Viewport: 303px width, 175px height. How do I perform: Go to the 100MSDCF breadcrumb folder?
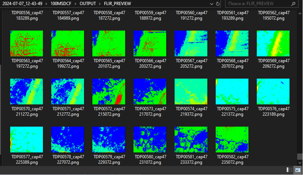pos(61,4)
